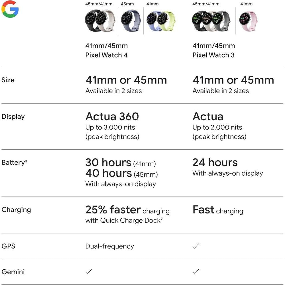This screenshot has width=285, height=285.
Task: Select the pink 41mm Pixel Watch 3 image
Action: pyautogui.click(x=248, y=21)
